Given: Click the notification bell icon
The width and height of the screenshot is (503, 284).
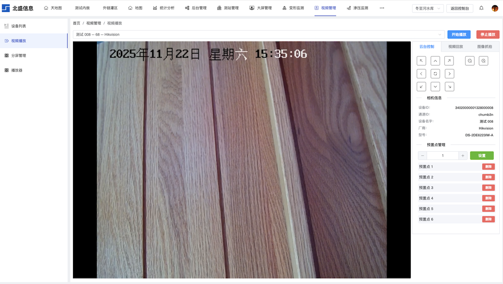Looking at the screenshot, I should pyautogui.click(x=481, y=8).
